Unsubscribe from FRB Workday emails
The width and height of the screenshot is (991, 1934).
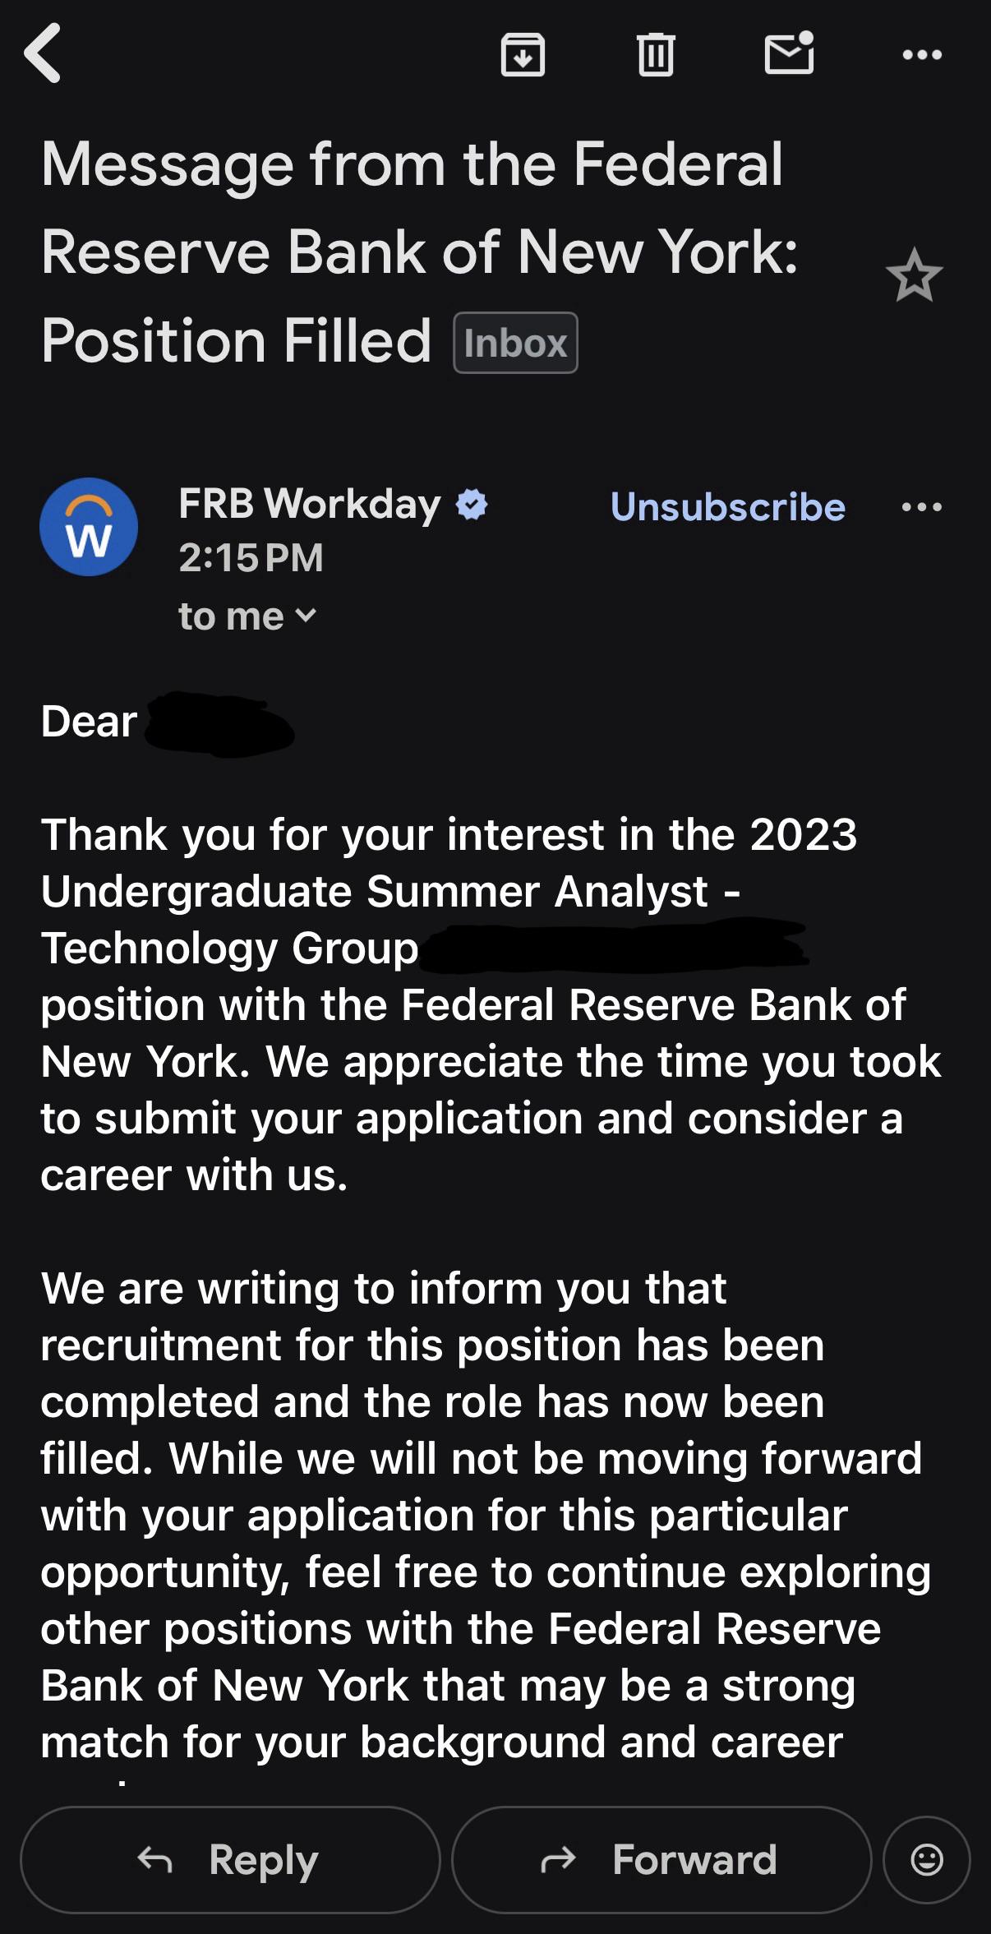(x=728, y=507)
